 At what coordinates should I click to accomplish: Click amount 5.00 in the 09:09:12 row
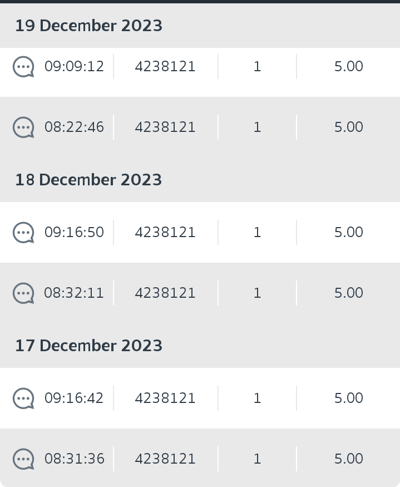coord(349,66)
